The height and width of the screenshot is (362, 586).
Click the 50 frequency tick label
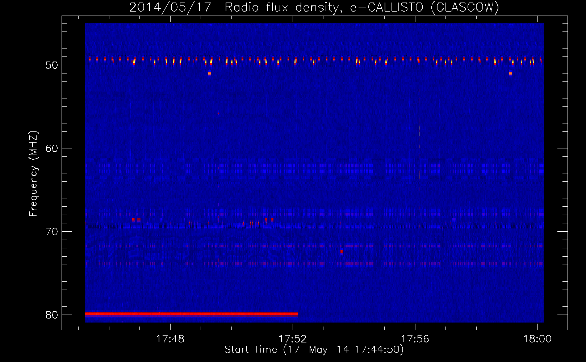pyautogui.click(x=52, y=65)
